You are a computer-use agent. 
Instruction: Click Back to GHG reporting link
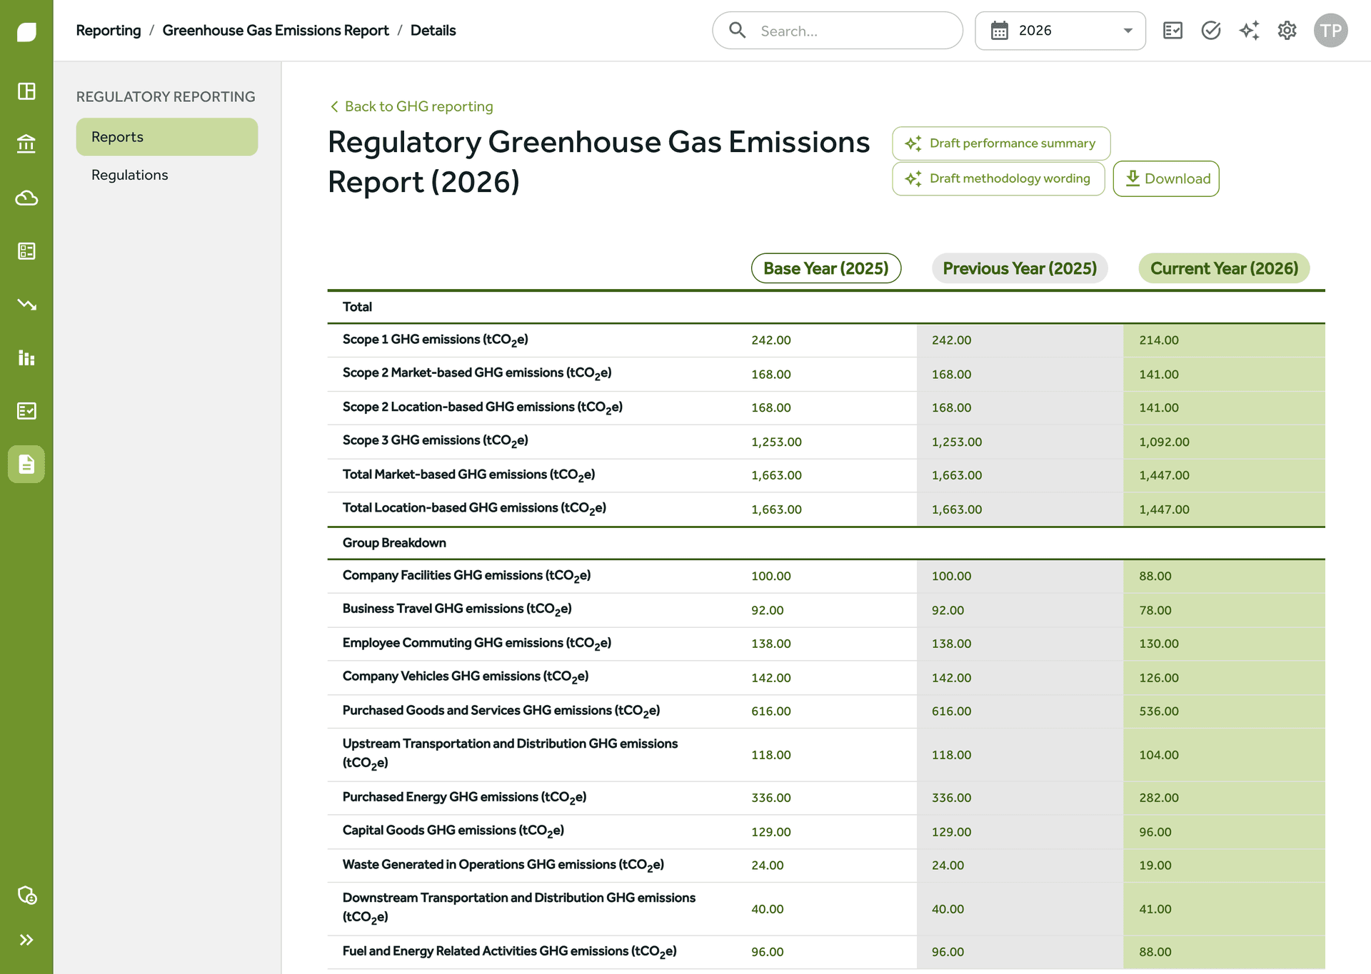(411, 106)
